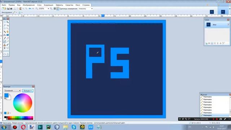231x130 pixels.
Task: Click the Больше >> button in palette
Action: point(28,91)
